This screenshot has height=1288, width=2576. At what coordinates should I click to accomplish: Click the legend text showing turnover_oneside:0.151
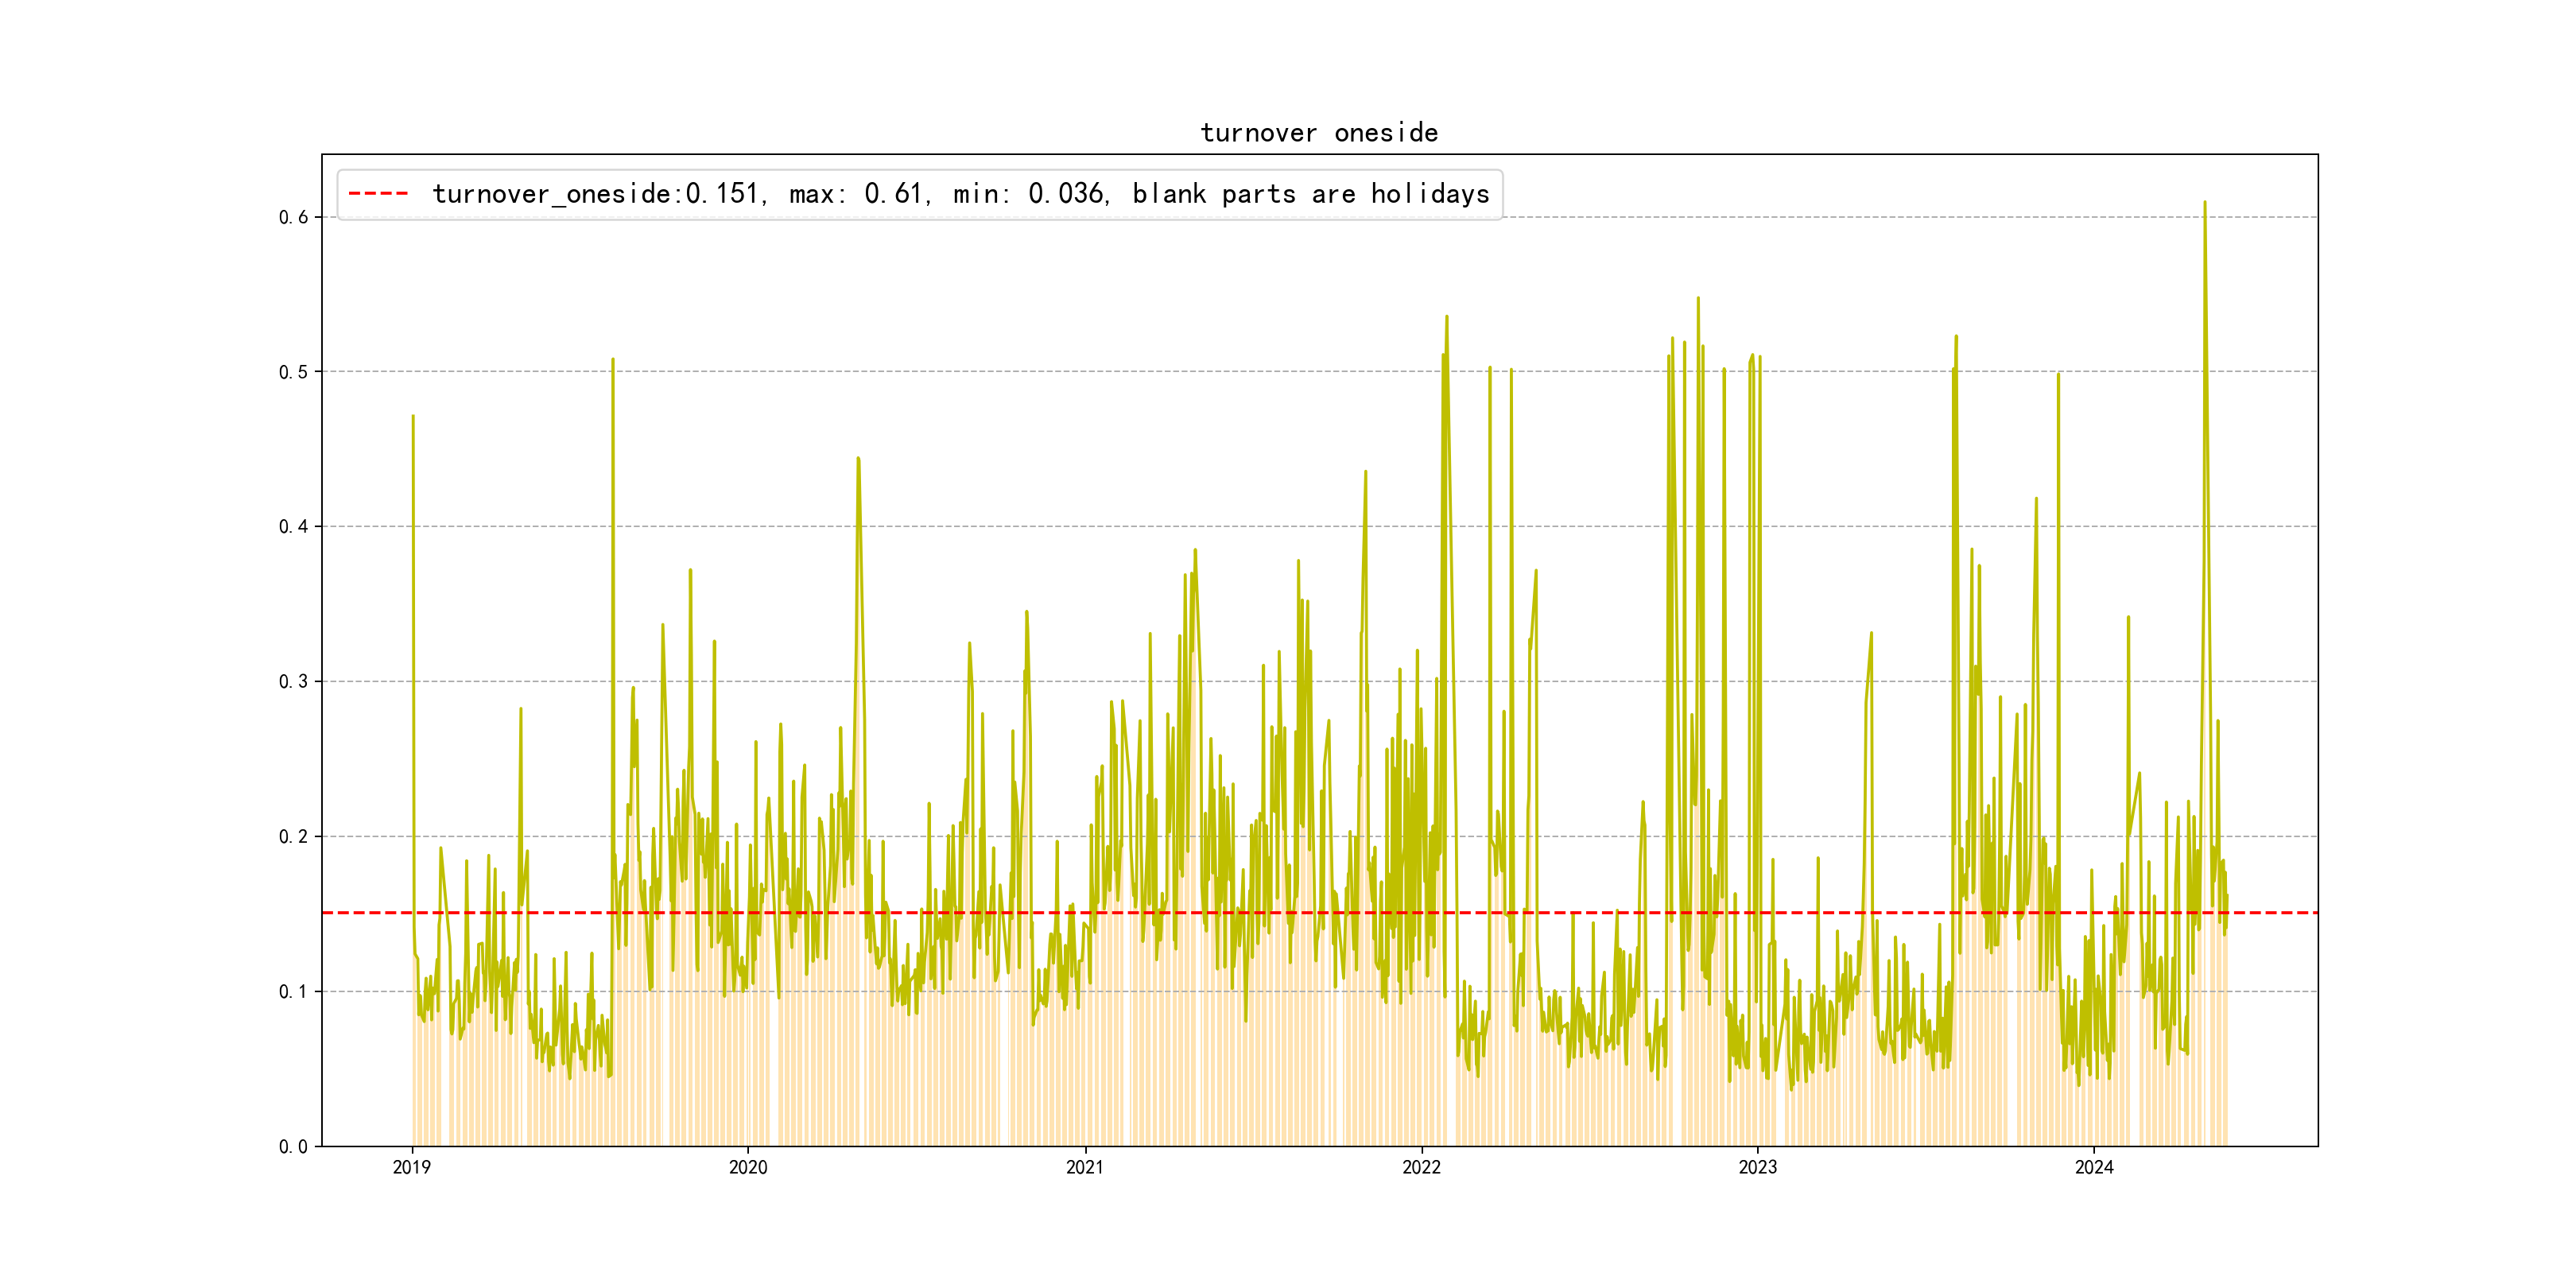(x=599, y=194)
